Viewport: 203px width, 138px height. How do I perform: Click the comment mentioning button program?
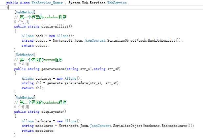pos(38,60)
